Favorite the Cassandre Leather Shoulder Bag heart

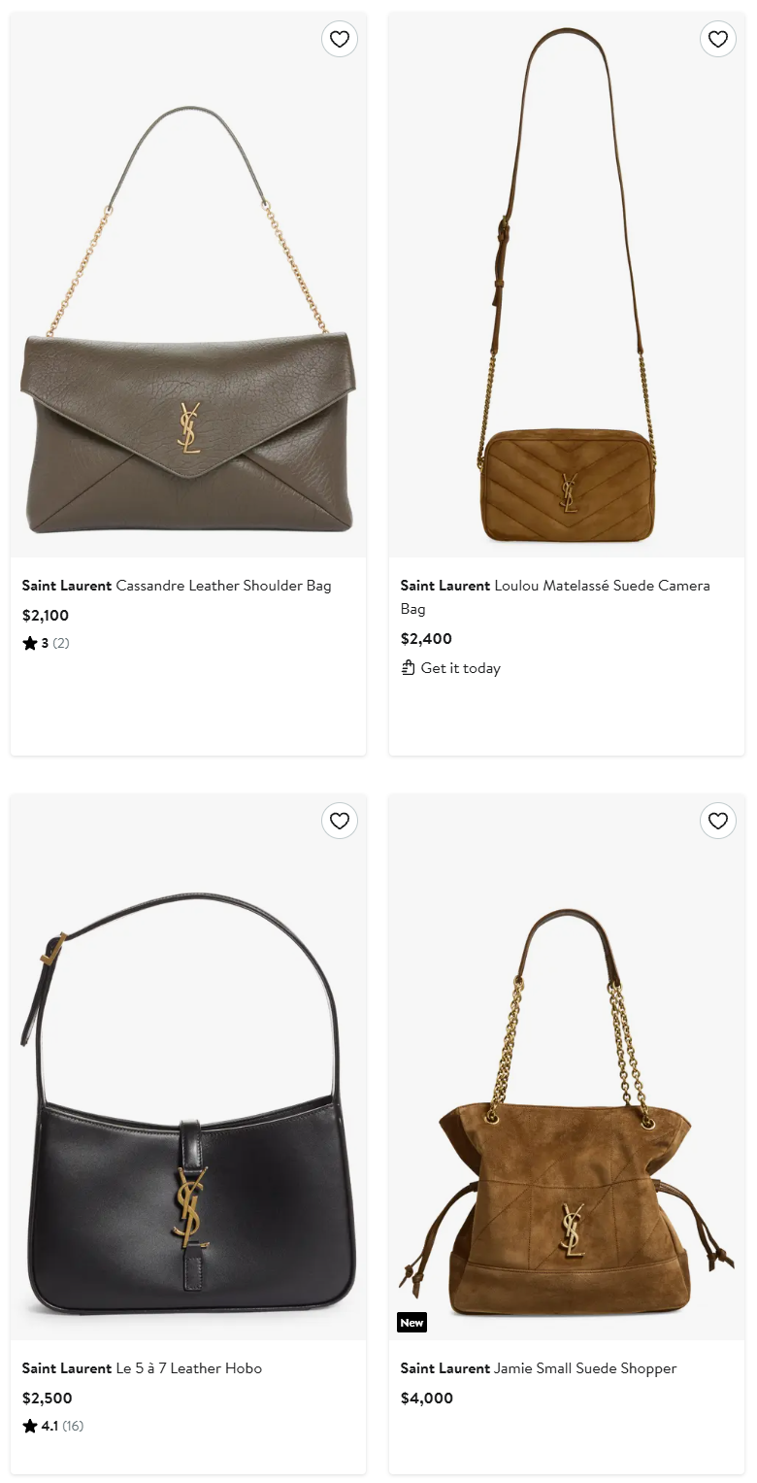click(x=340, y=39)
